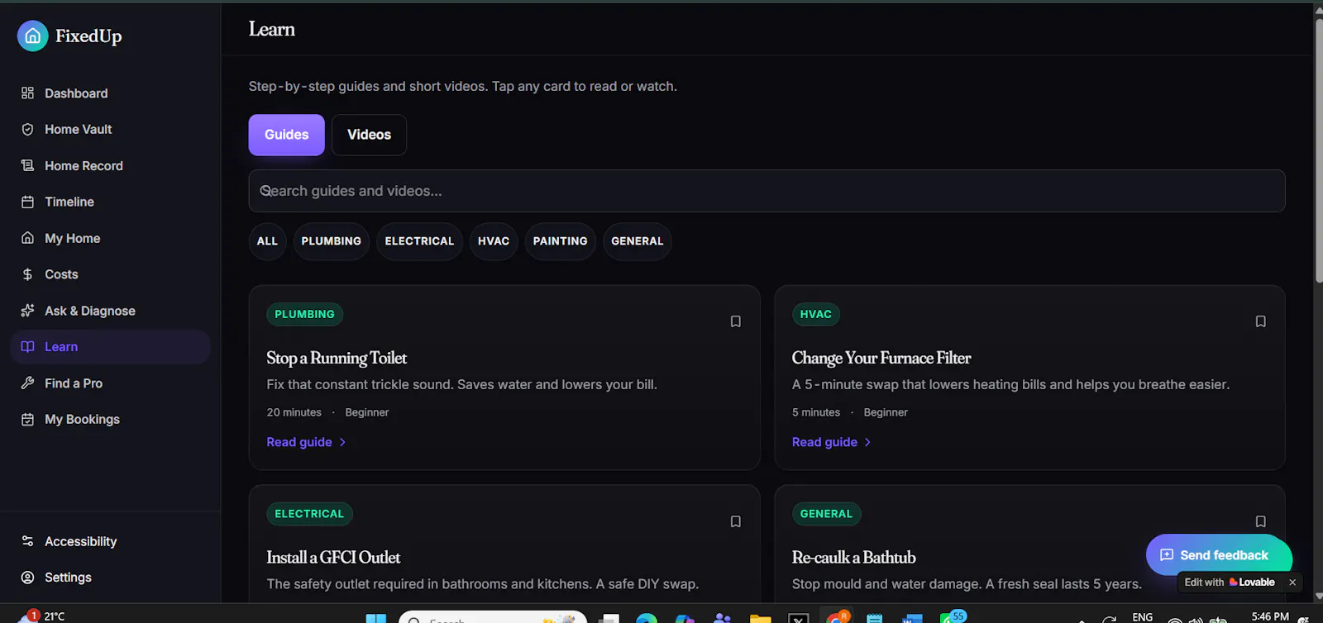The image size is (1323, 623).
Task: Click the Stop a Running Toilet title
Action: (x=337, y=358)
